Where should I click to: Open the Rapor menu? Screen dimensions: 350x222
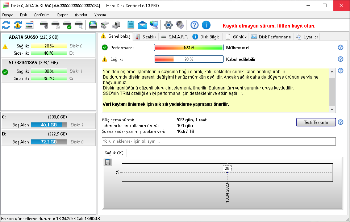[62, 15]
